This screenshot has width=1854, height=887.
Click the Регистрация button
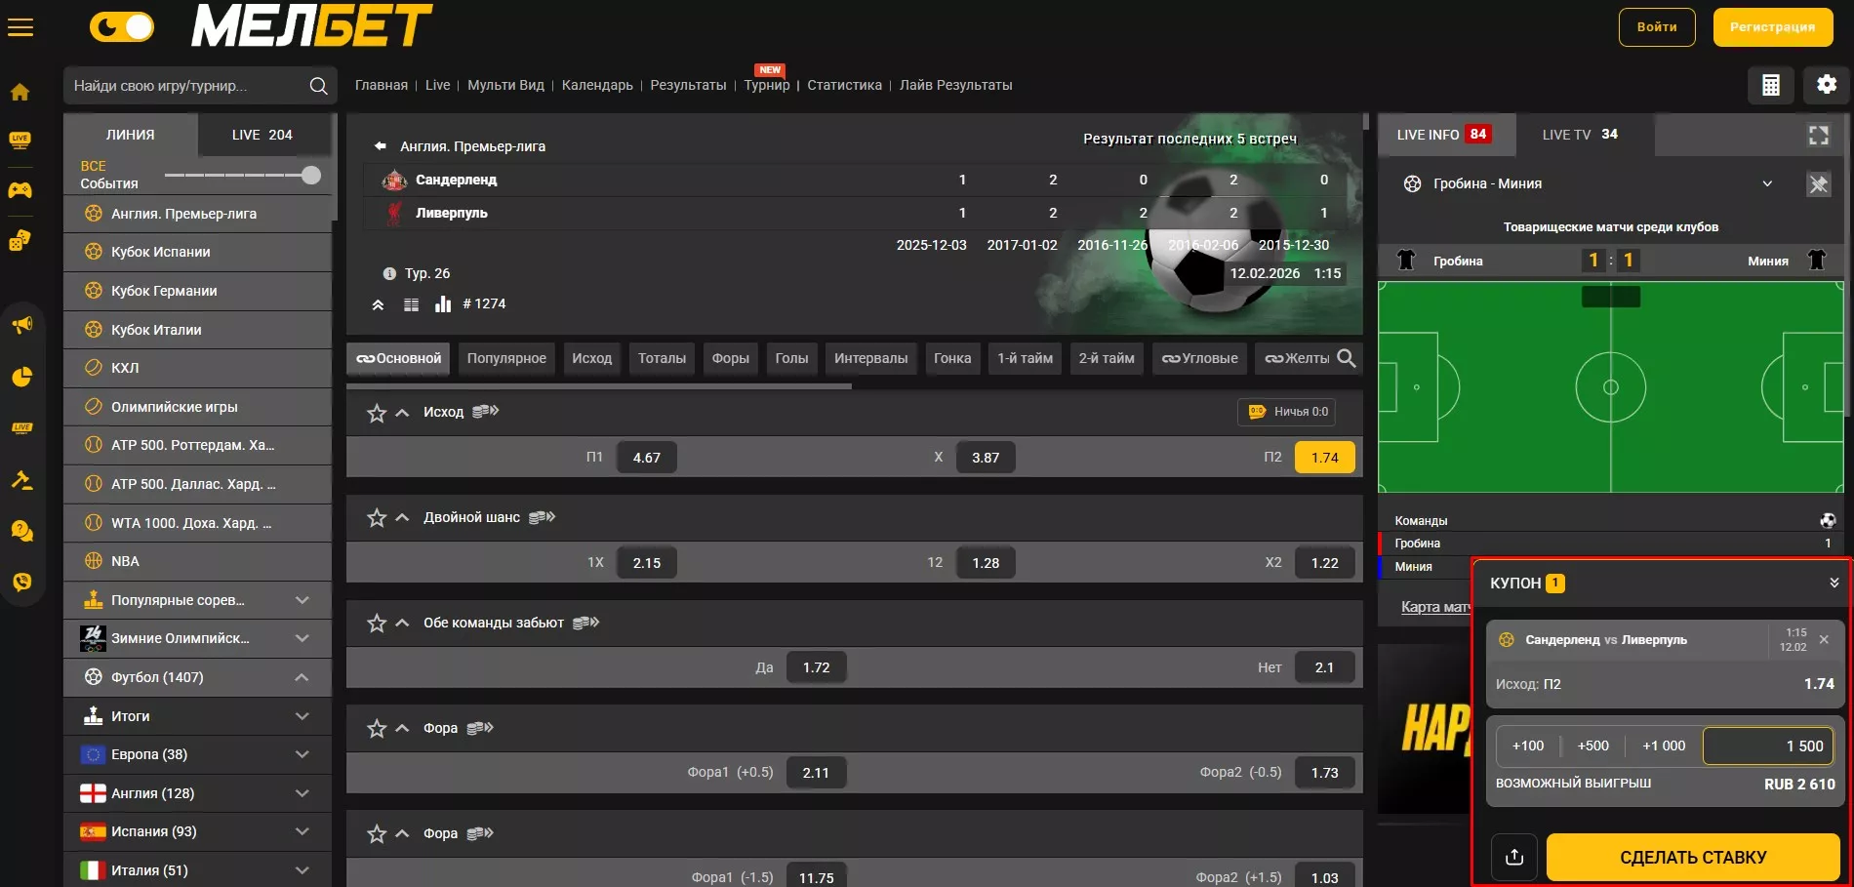[1772, 27]
